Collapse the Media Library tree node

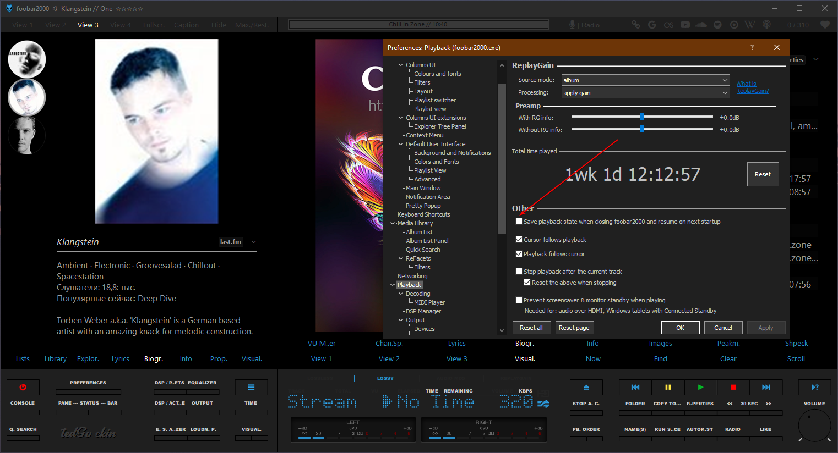coord(393,223)
